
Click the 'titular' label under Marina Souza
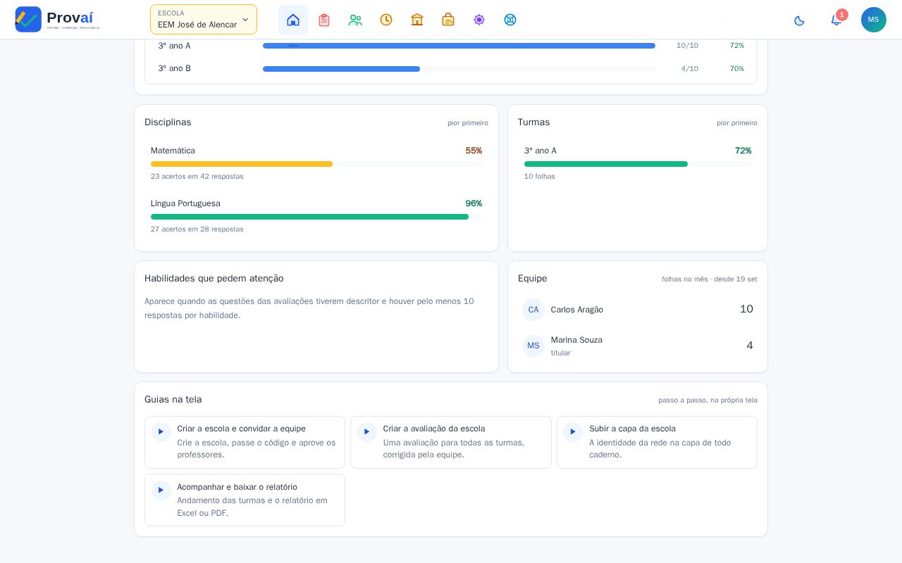(x=561, y=353)
